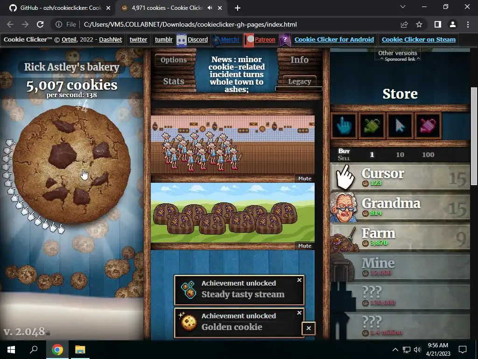Open the Other versions dropdown

(x=398, y=53)
